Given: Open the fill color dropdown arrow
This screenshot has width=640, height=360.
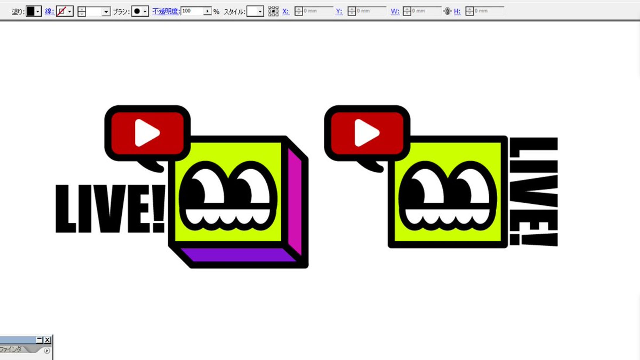Looking at the screenshot, I should coord(38,11).
